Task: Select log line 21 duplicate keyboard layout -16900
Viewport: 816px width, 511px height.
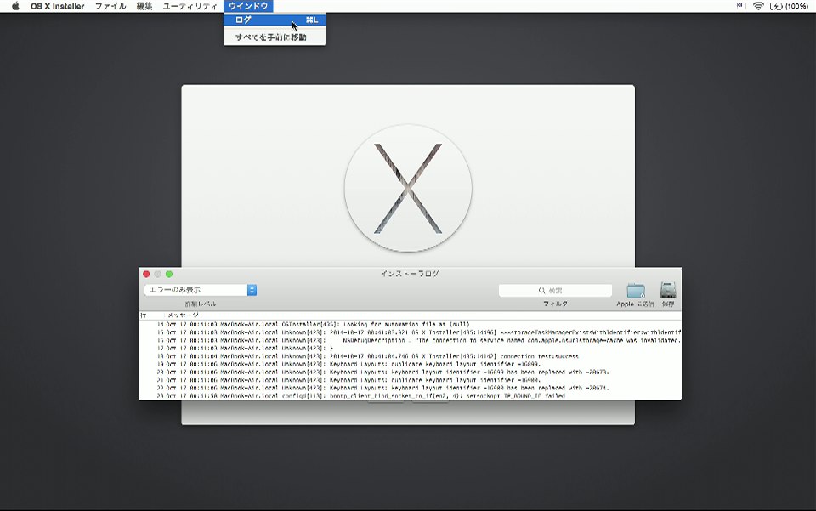Action: pyautogui.click(x=410, y=380)
